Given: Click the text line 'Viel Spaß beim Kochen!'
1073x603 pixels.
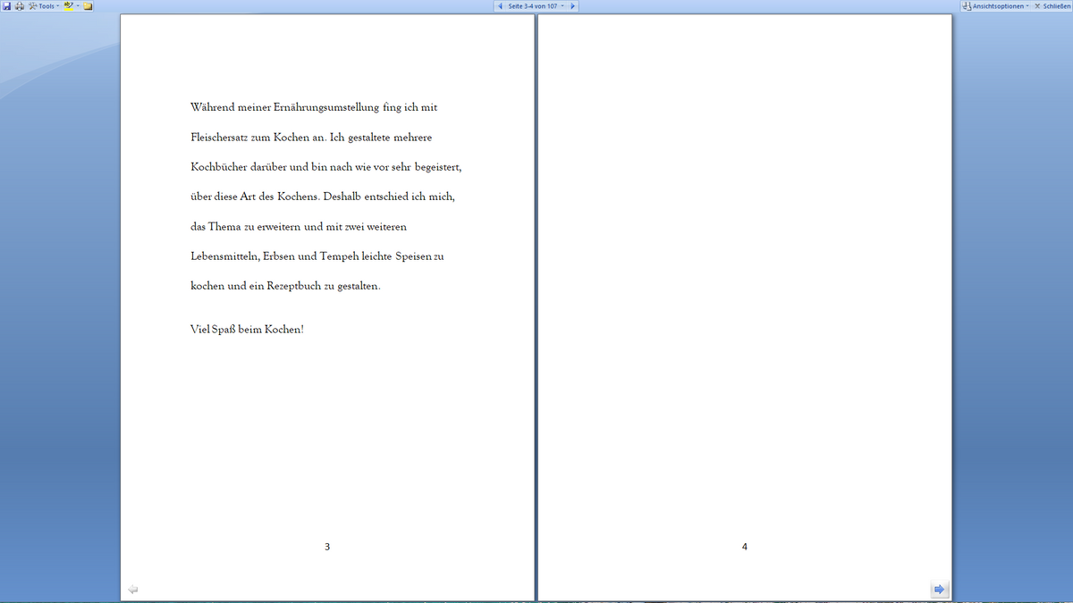Looking at the screenshot, I should 247,330.
